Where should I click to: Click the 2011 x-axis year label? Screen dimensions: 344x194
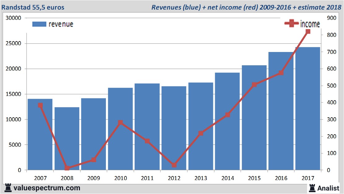pos(147,178)
